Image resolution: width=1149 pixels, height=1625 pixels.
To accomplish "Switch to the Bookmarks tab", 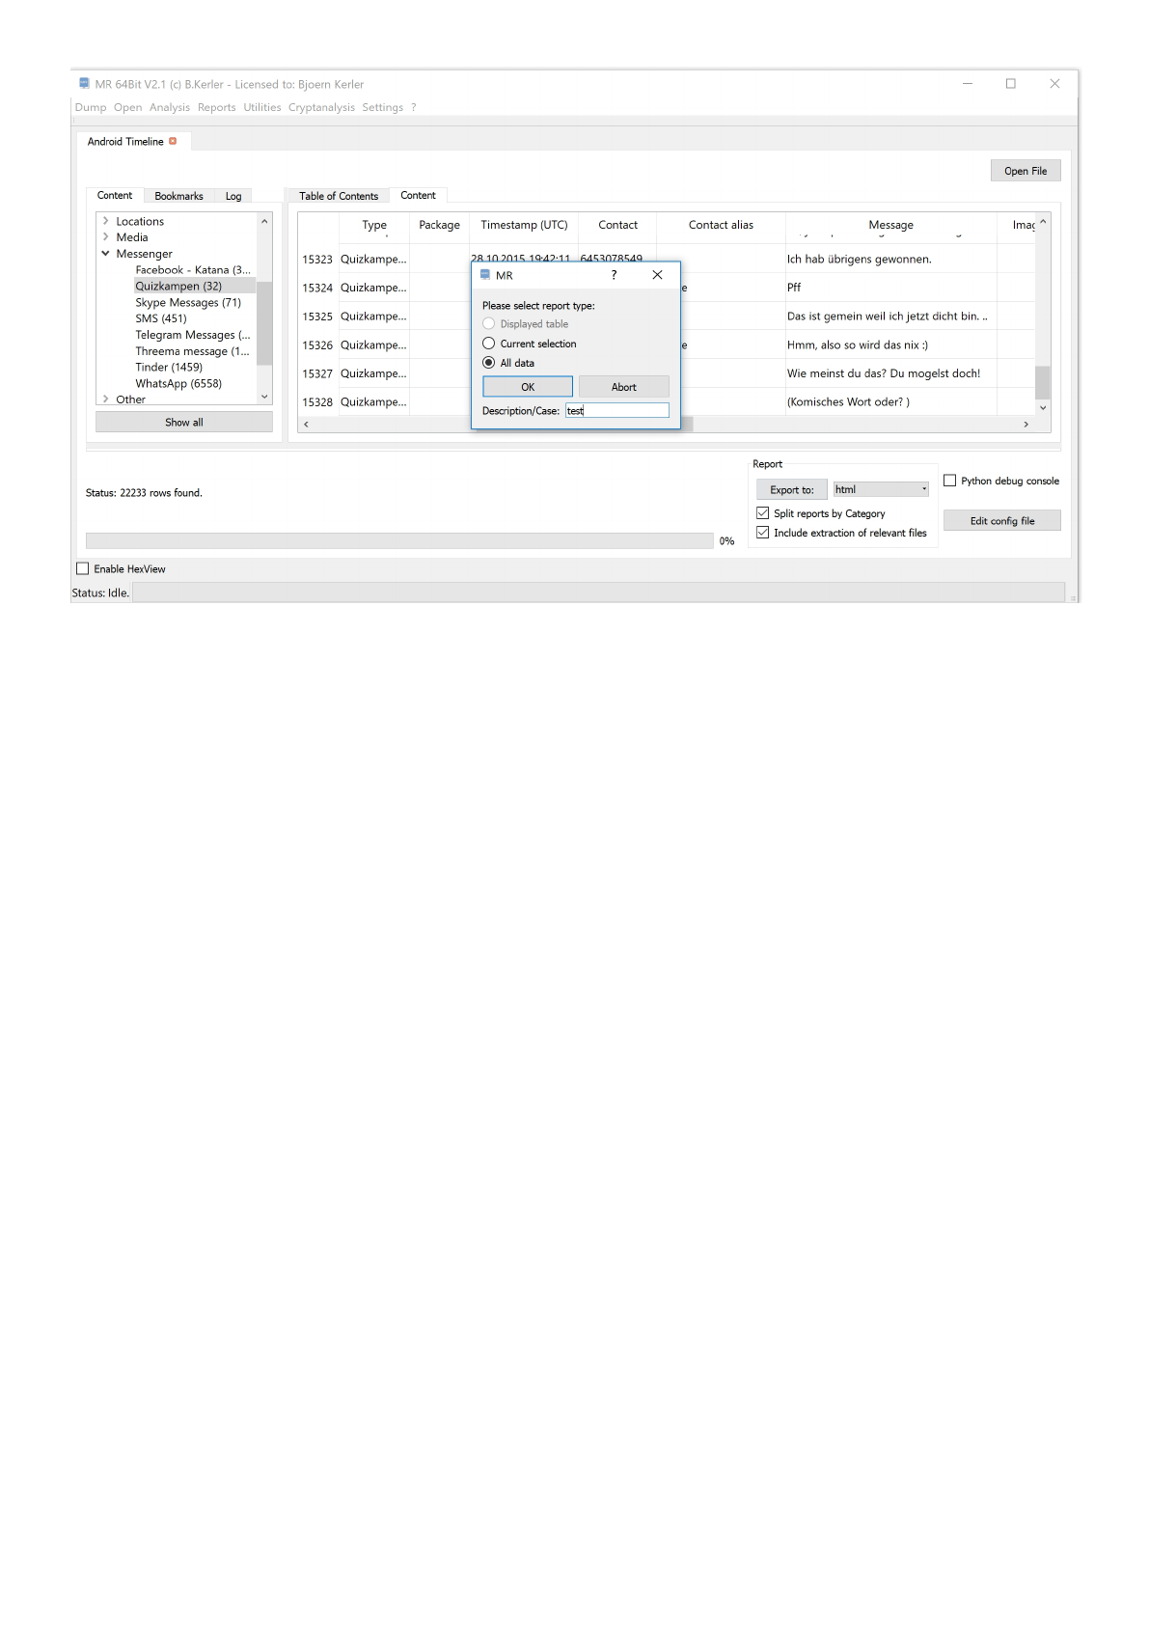I will pyautogui.click(x=178, y=196).
